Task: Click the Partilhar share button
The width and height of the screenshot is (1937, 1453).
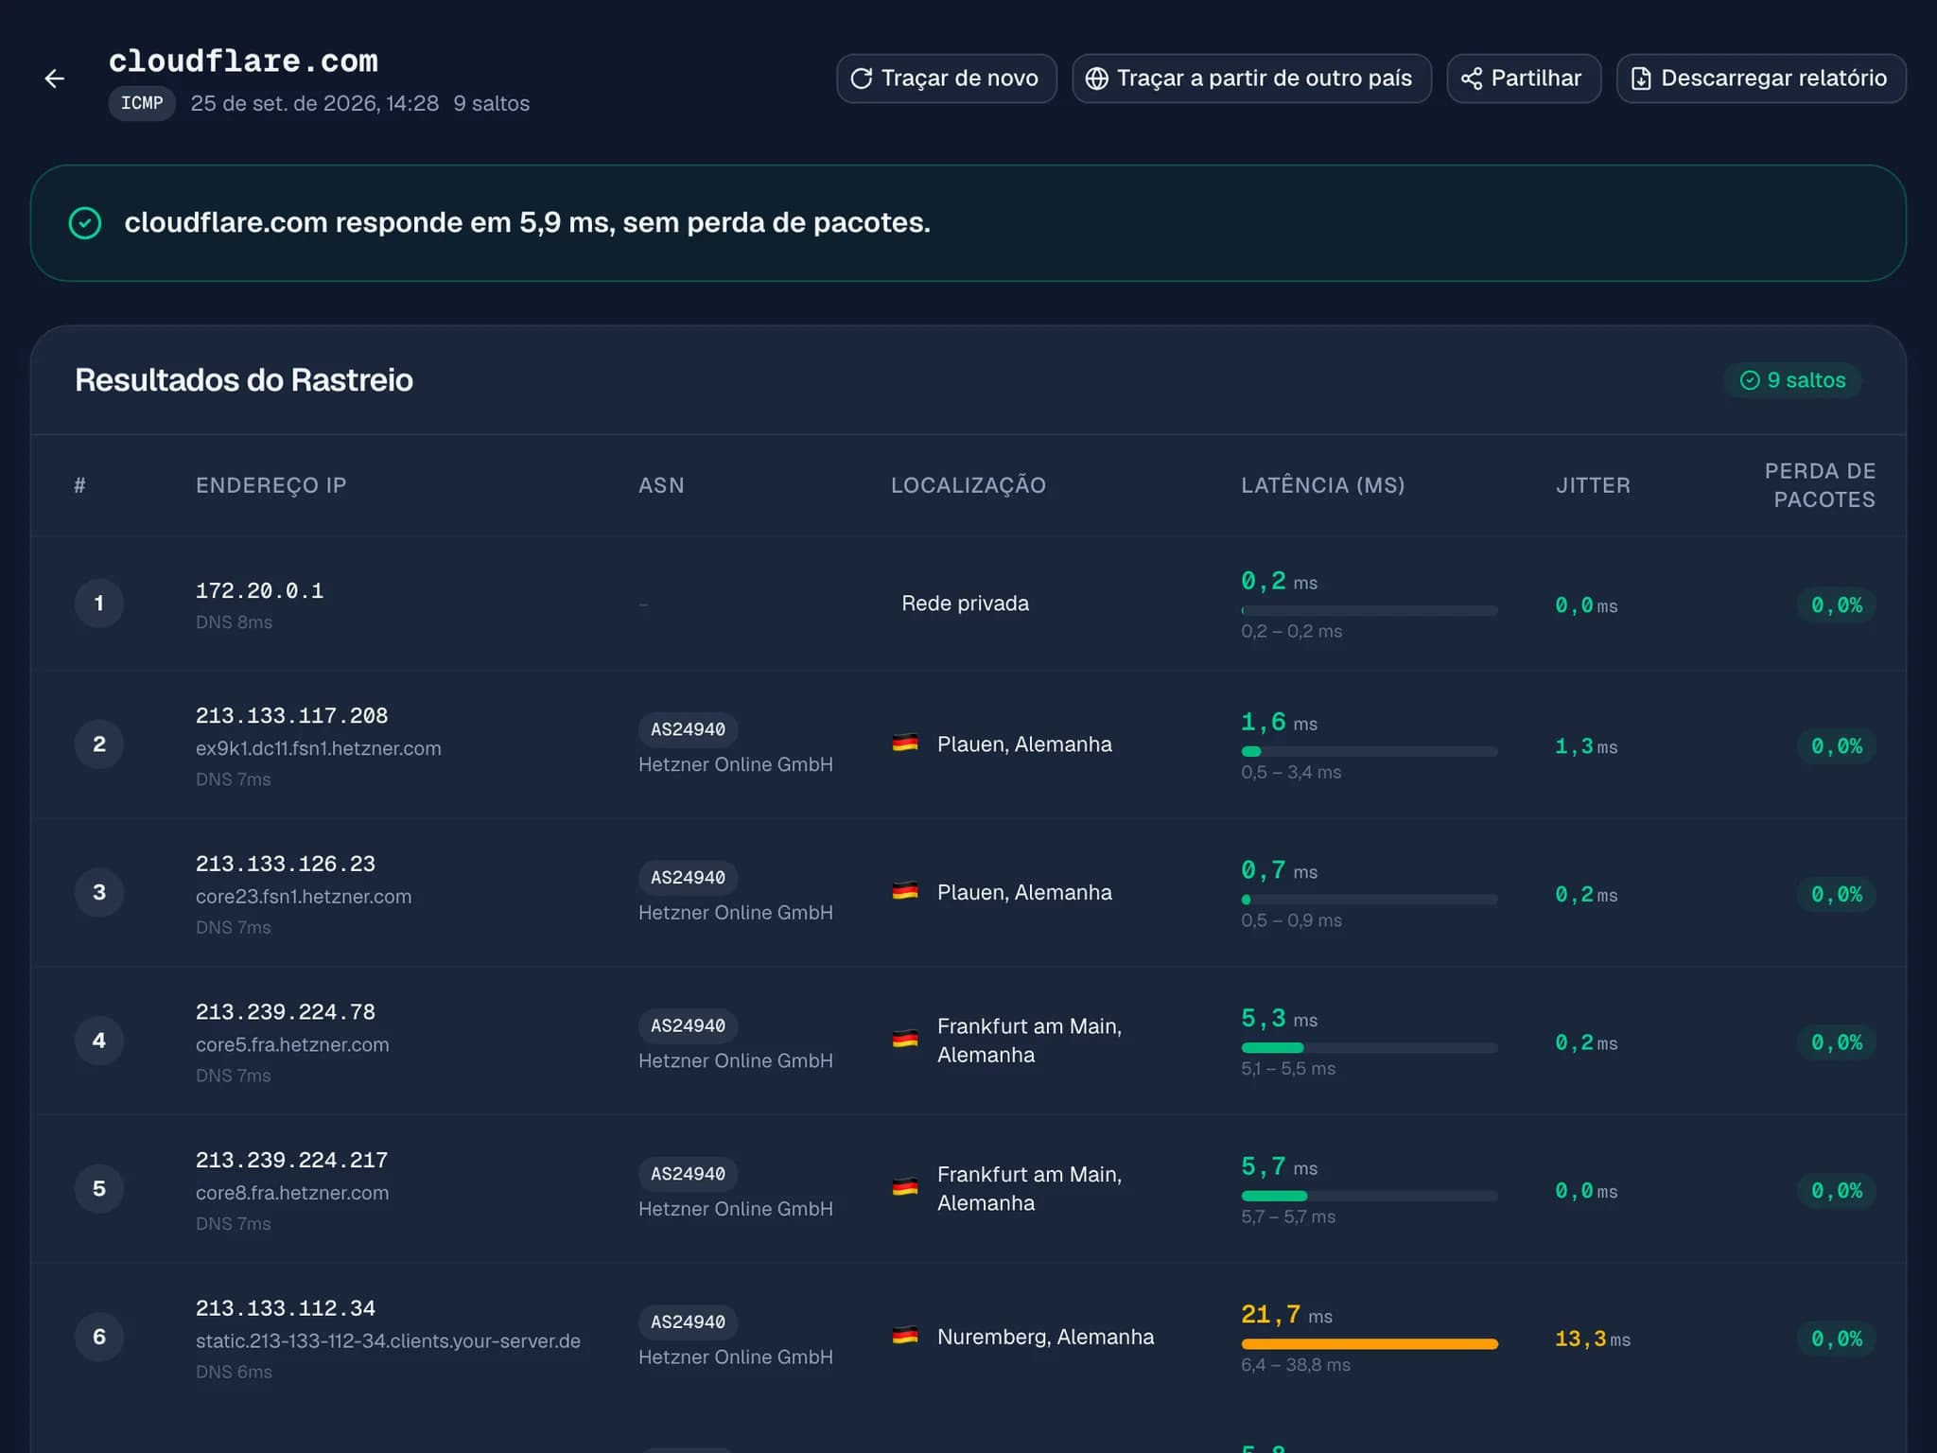Action: 1523,79
